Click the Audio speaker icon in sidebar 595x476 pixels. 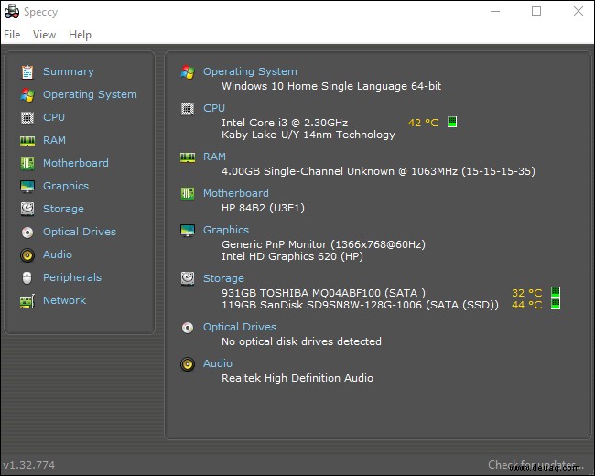pyautogui.click(x=27, y=254)
